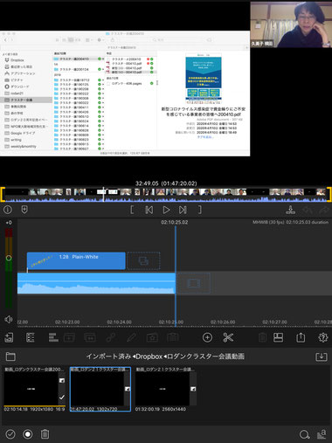Open the export share icon
332x443 pixels.
point(301,337)
